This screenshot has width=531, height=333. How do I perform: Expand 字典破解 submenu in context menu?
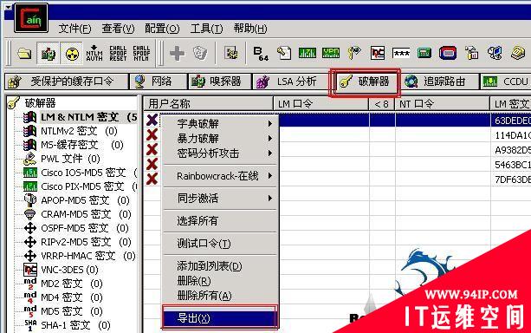(221, 124)
